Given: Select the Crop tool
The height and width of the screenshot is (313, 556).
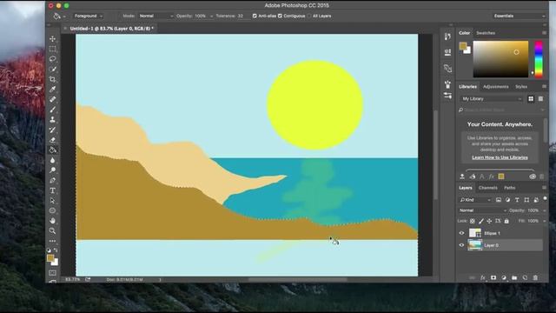Looking at the screenshot, I should (x=52, y=79).
